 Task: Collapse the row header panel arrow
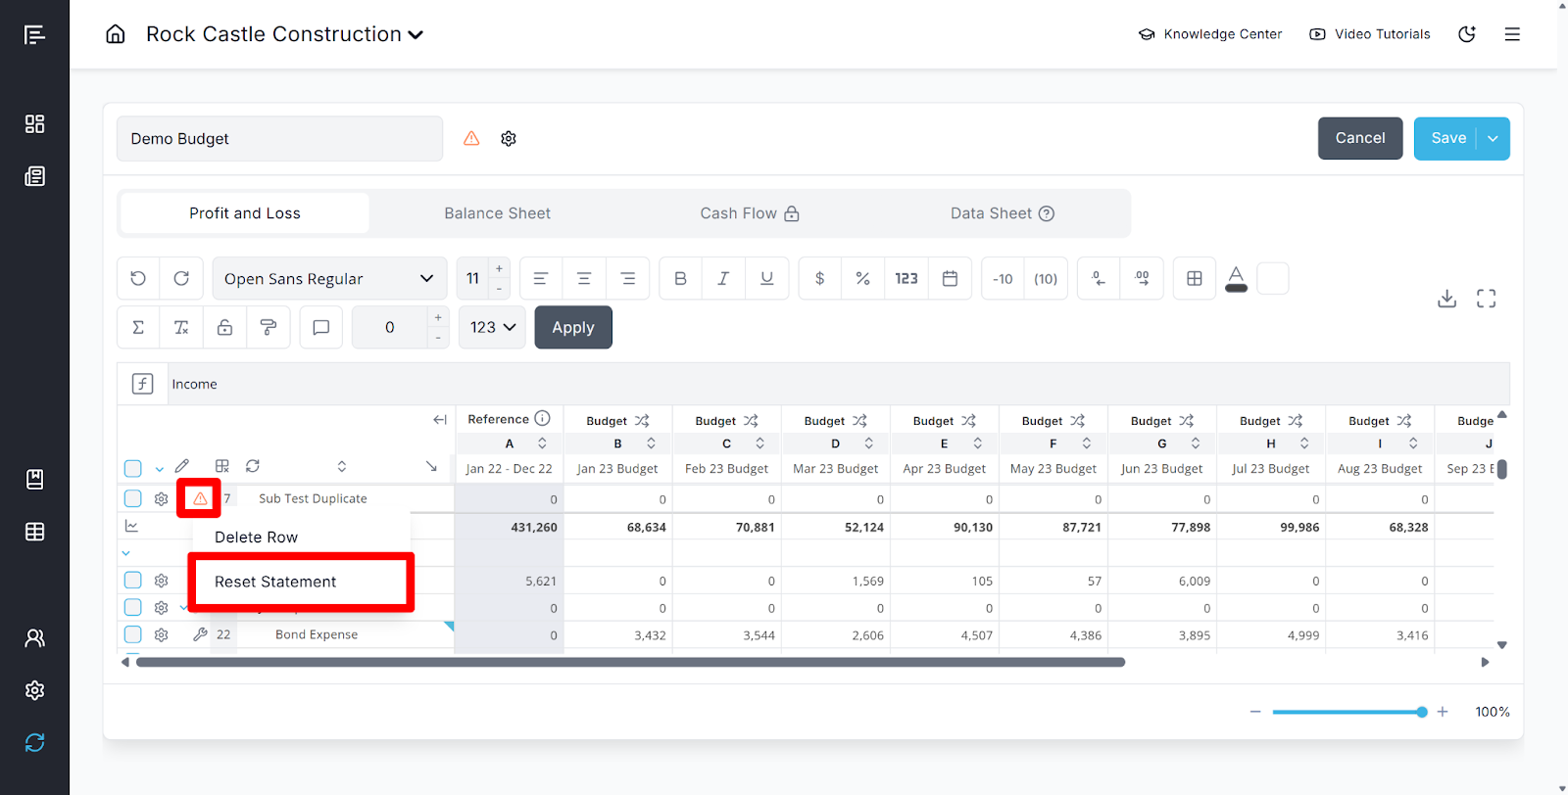pyautogui.click(x=440, y=419)
